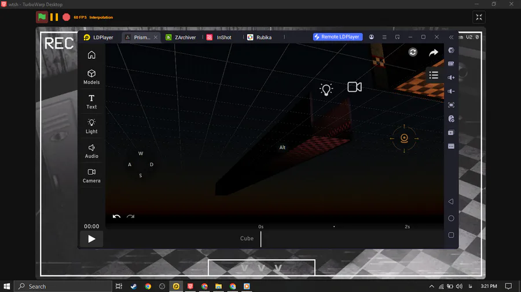Decrease LDPlayer volume
521x292 pixels.
tap(451, 91)
